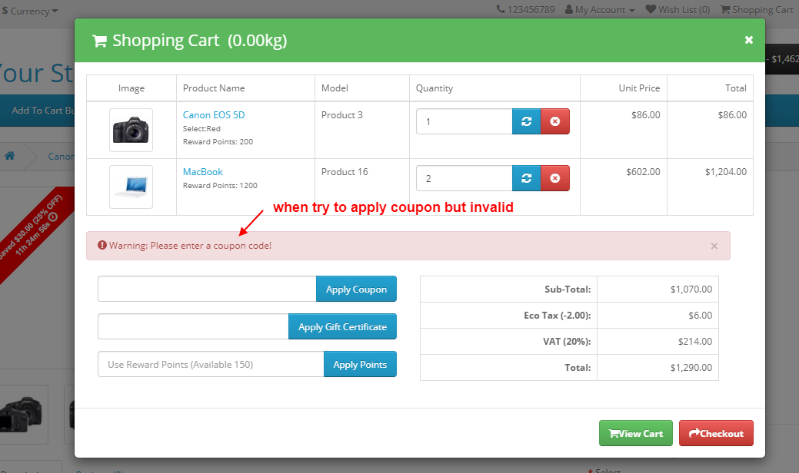Refresh MacBook quantity

coord(526,179)
